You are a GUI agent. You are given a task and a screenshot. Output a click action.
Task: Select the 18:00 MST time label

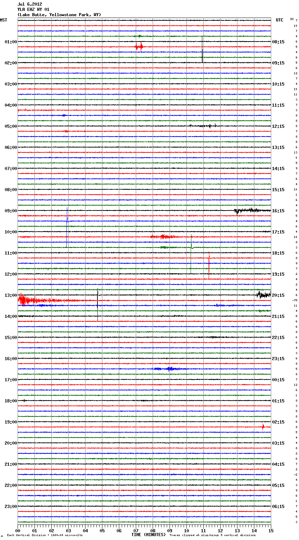pos(11,401)
